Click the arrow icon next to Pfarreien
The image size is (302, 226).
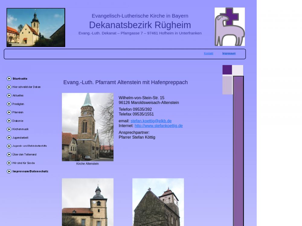9,112
